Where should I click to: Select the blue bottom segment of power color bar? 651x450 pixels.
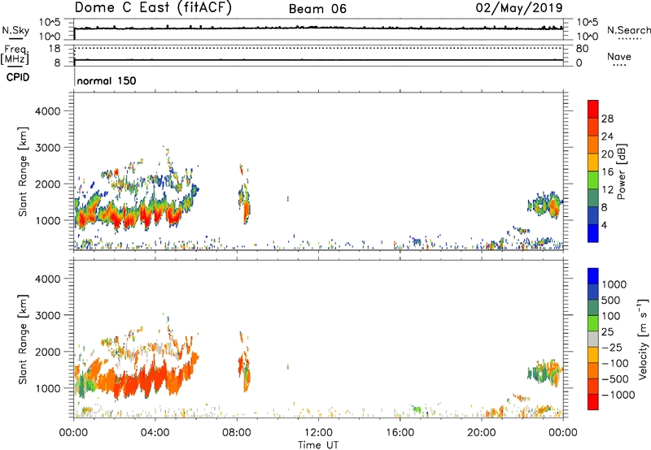point(593,233)
